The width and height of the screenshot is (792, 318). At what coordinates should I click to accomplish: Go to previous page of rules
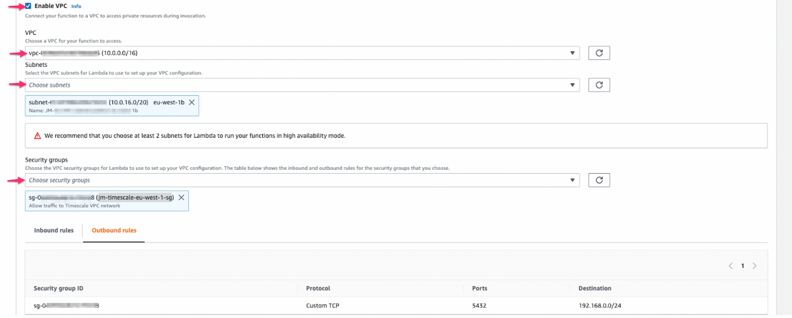pyautogui.click(x=731, y=266)
